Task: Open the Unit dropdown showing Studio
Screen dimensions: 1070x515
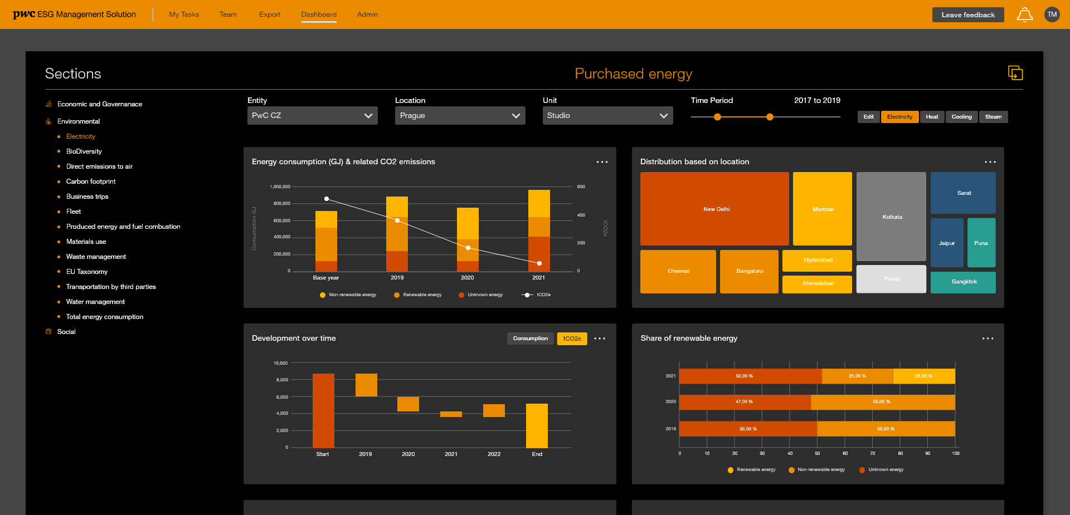Action: coord(607,115)
